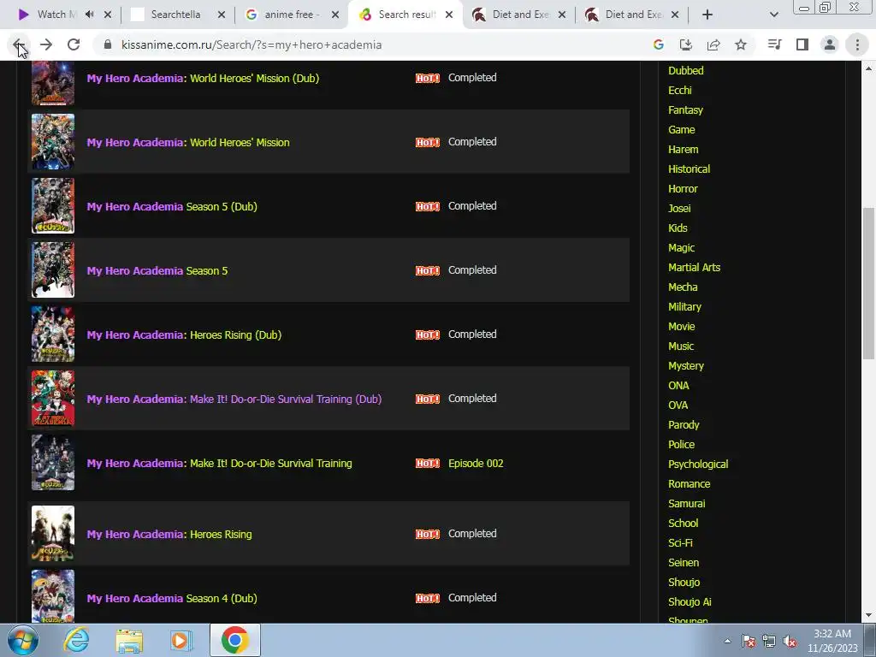Select the Shoujo Ai genre
Screen dimensions: 876x657
[690, 601]
